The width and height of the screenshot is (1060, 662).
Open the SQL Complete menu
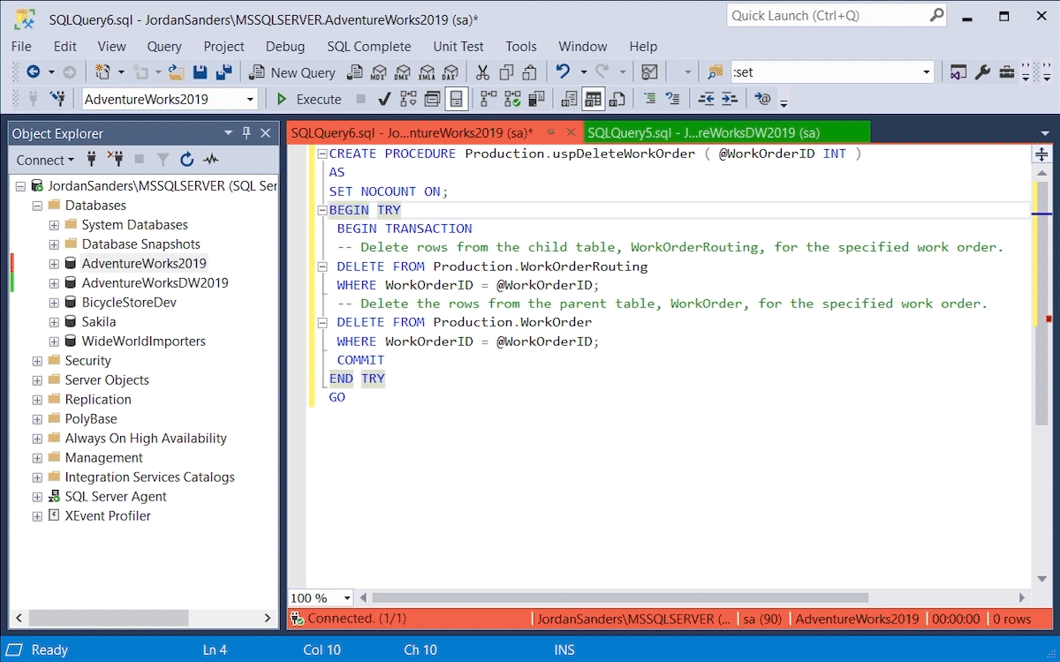(x=368, y=46)
